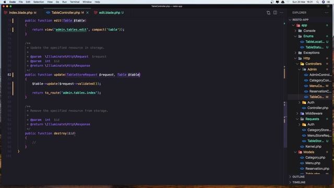
Task: Click the app folder icon in Explorer
Action: coord(298,26)
